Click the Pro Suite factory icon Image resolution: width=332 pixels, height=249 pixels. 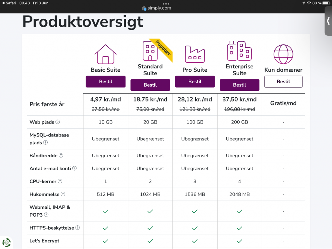pyautogui.click(x=195, y=54)
